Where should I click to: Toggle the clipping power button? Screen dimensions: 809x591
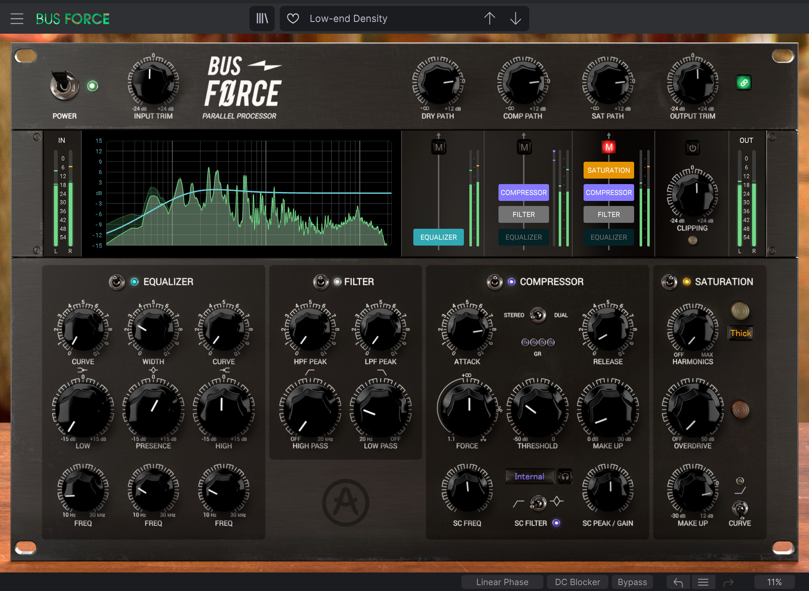[692, 148]
